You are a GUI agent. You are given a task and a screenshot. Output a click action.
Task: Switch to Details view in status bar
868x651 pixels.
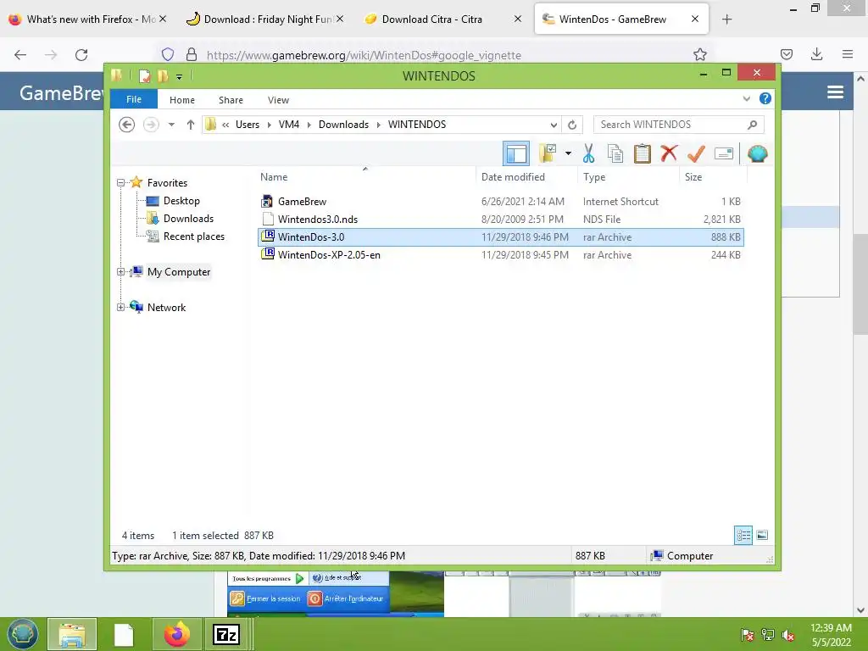pyautogui.click(x=743, y=536)
